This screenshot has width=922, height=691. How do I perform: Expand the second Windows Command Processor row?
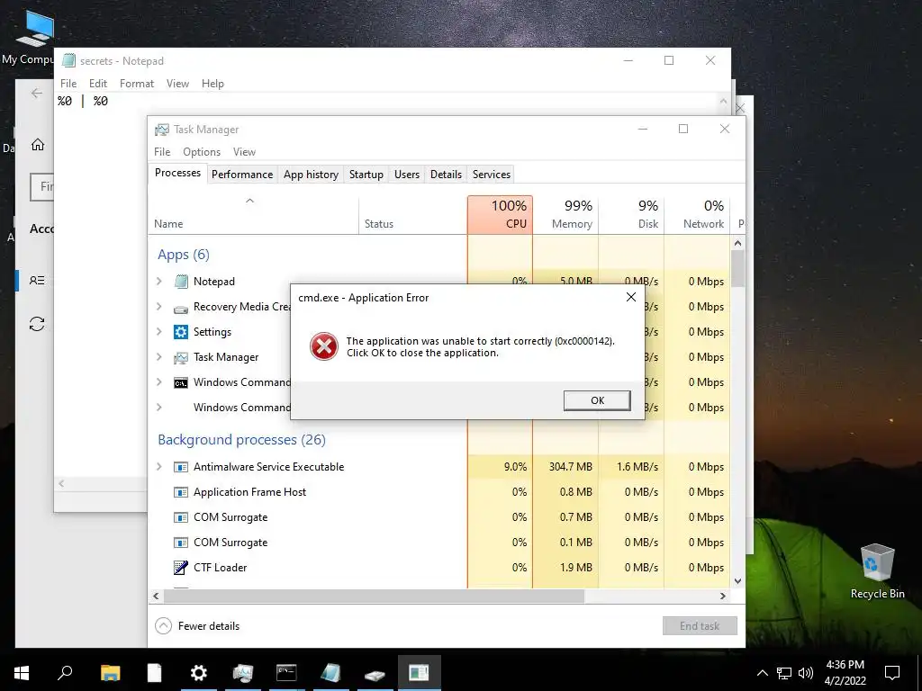158,408
